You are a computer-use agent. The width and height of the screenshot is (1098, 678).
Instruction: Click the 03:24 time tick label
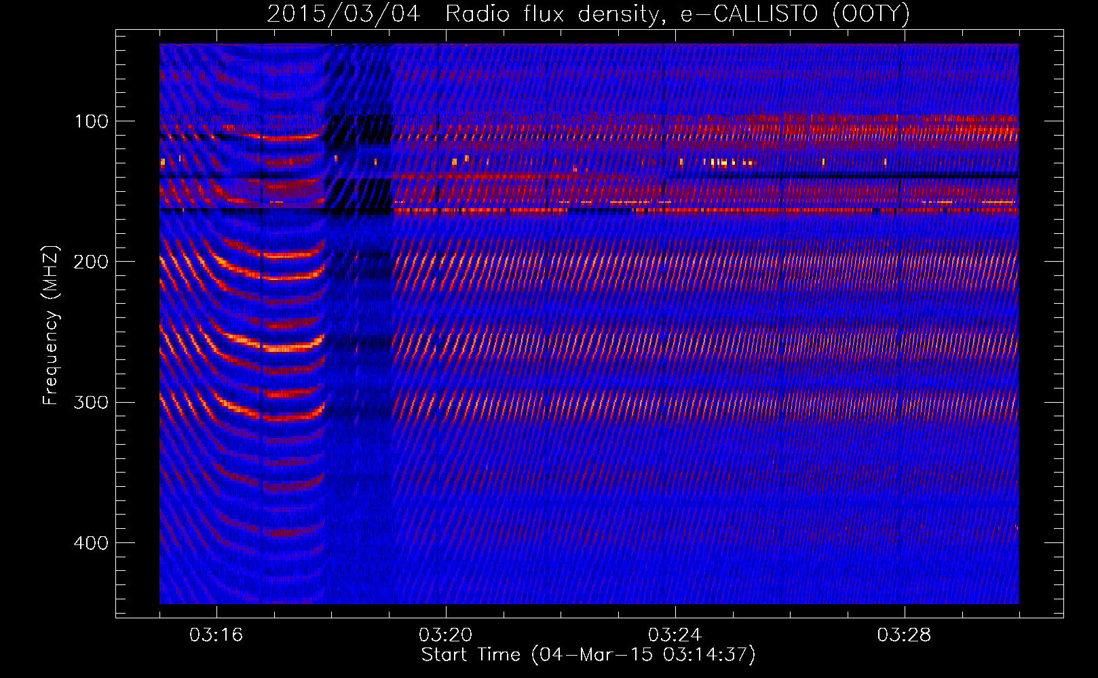click(675, 635)
